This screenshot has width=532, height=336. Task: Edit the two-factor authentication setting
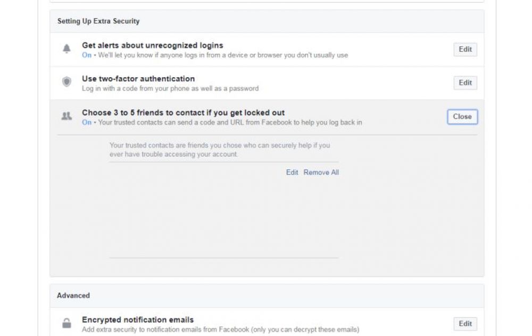[465, 83]
